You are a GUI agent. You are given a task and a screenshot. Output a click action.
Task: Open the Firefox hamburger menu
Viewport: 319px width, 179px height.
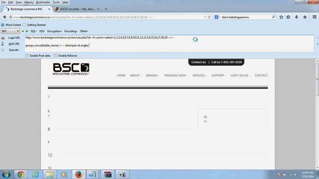point(315,17)
